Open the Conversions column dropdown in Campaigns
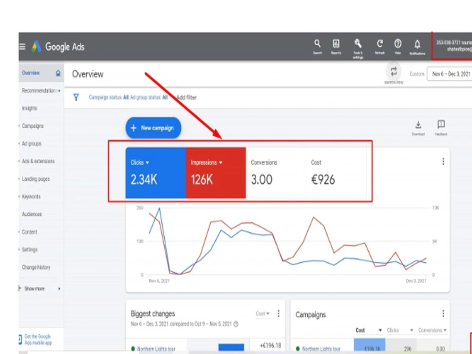 coord(432,330)
